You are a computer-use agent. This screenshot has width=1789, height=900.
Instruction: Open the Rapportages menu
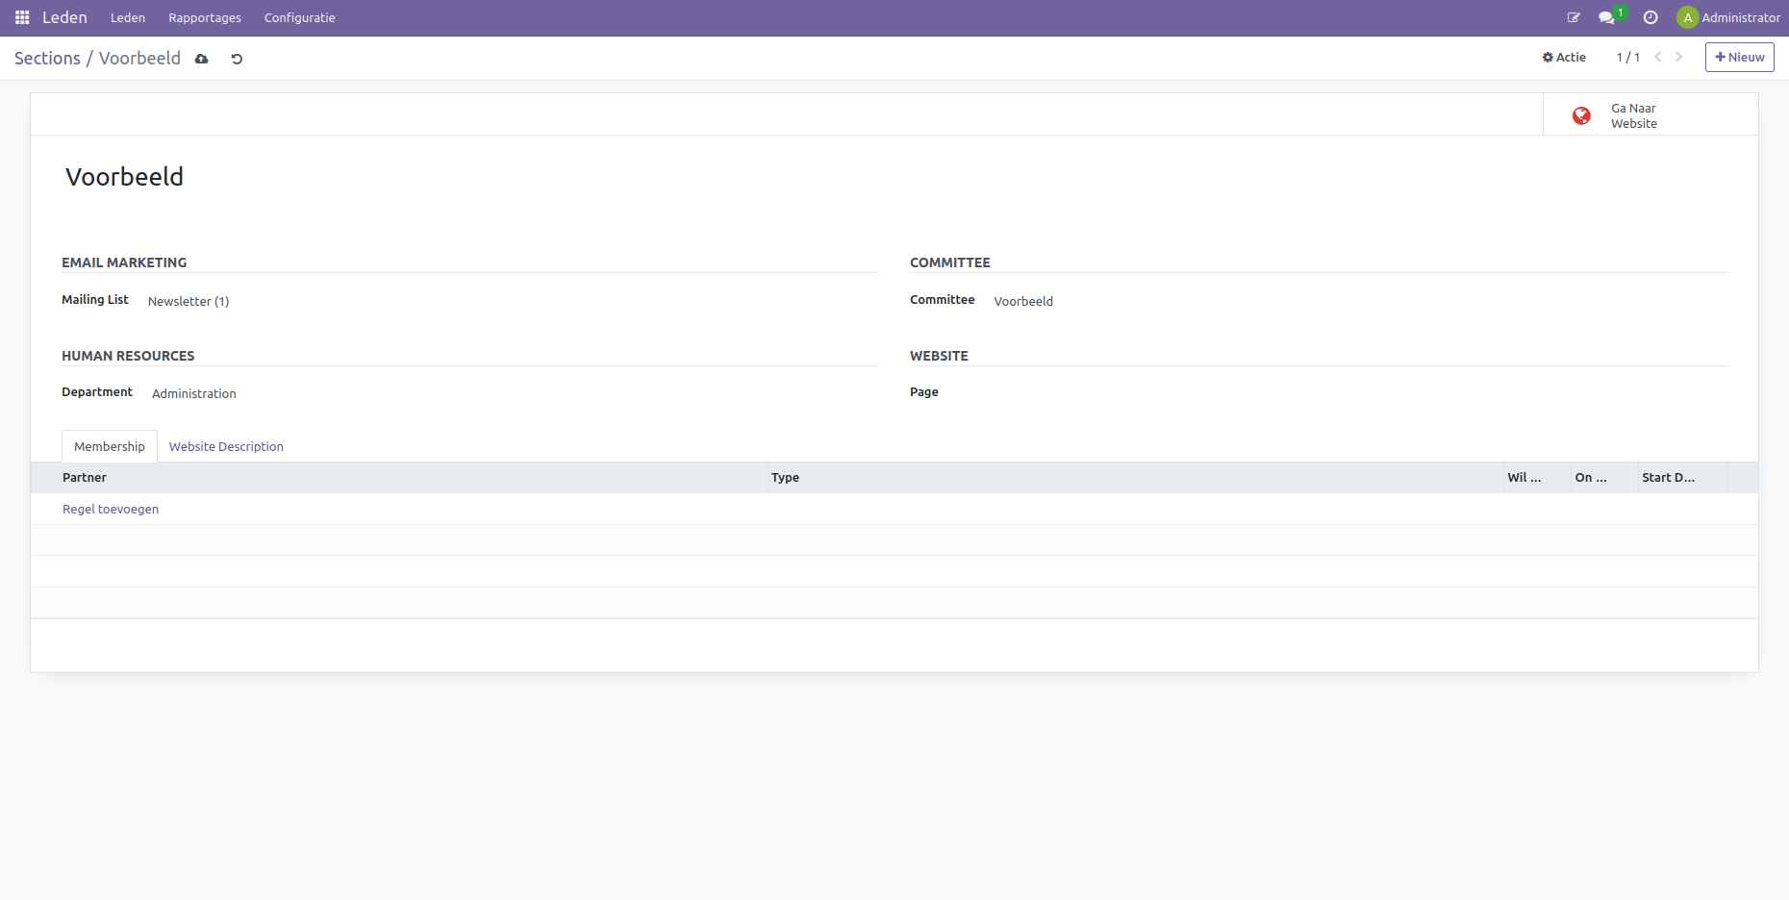205,17
